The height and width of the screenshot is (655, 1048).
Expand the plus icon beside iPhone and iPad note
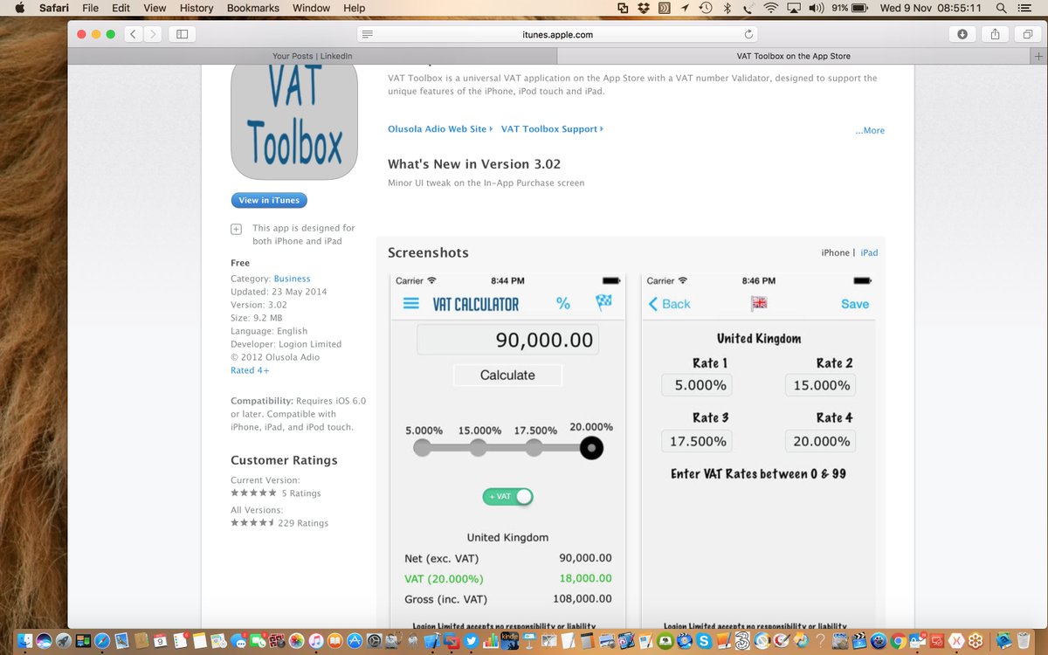click(236, 229)
